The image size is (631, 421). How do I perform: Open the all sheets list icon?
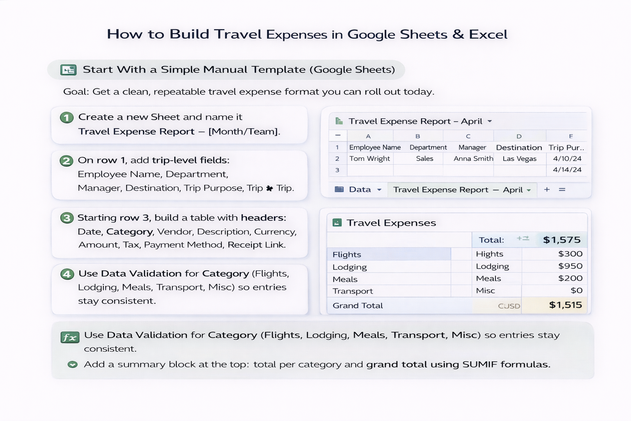click(x=562, y=190)
